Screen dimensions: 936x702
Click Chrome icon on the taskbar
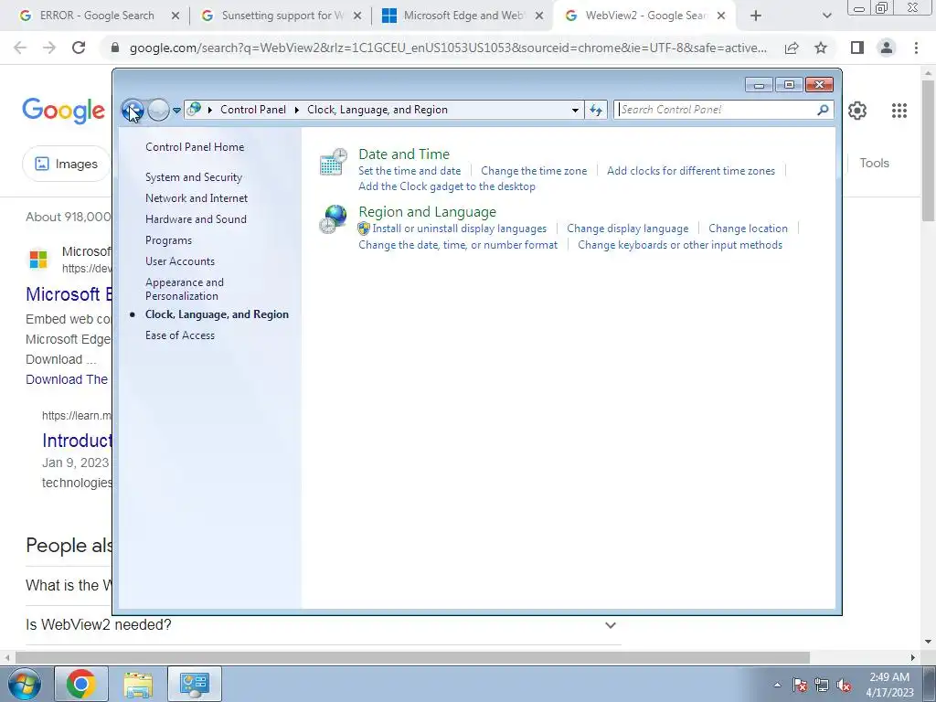click(81, 684)
